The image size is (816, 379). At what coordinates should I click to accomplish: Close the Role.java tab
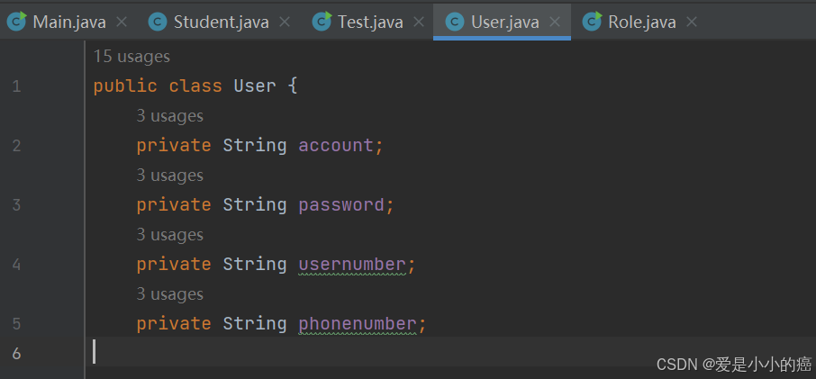(691, 22)
